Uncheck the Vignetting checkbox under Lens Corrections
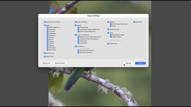The image size is (191, 107). tap(78, 43)
